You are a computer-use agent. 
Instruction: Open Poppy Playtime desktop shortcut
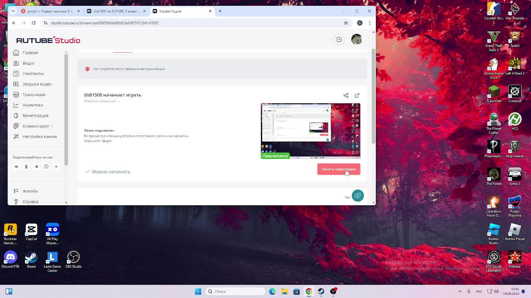coord(515,207)
